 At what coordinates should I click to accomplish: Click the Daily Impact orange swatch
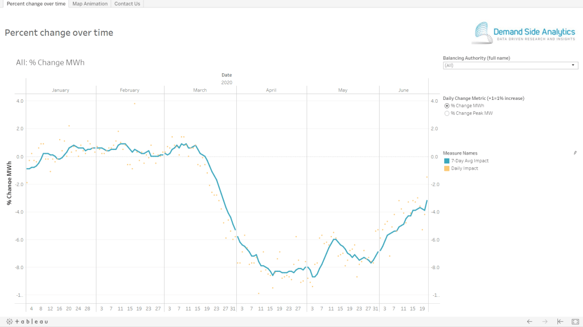pyautogui.click(x=446, y=168)
